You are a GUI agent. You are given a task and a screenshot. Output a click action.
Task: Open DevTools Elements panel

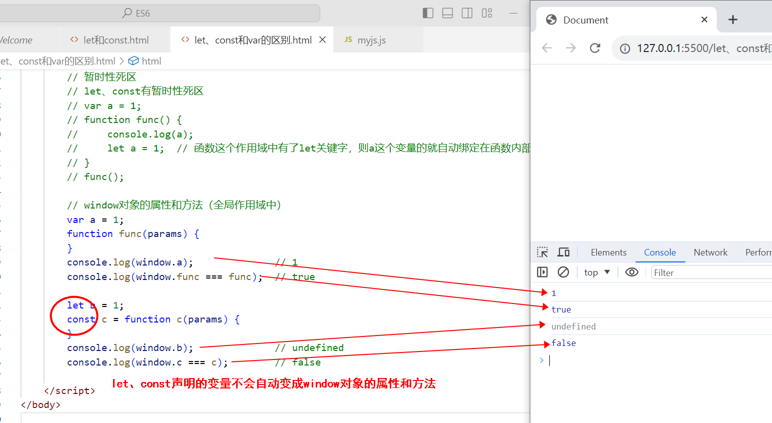click(x=608, y=252)
